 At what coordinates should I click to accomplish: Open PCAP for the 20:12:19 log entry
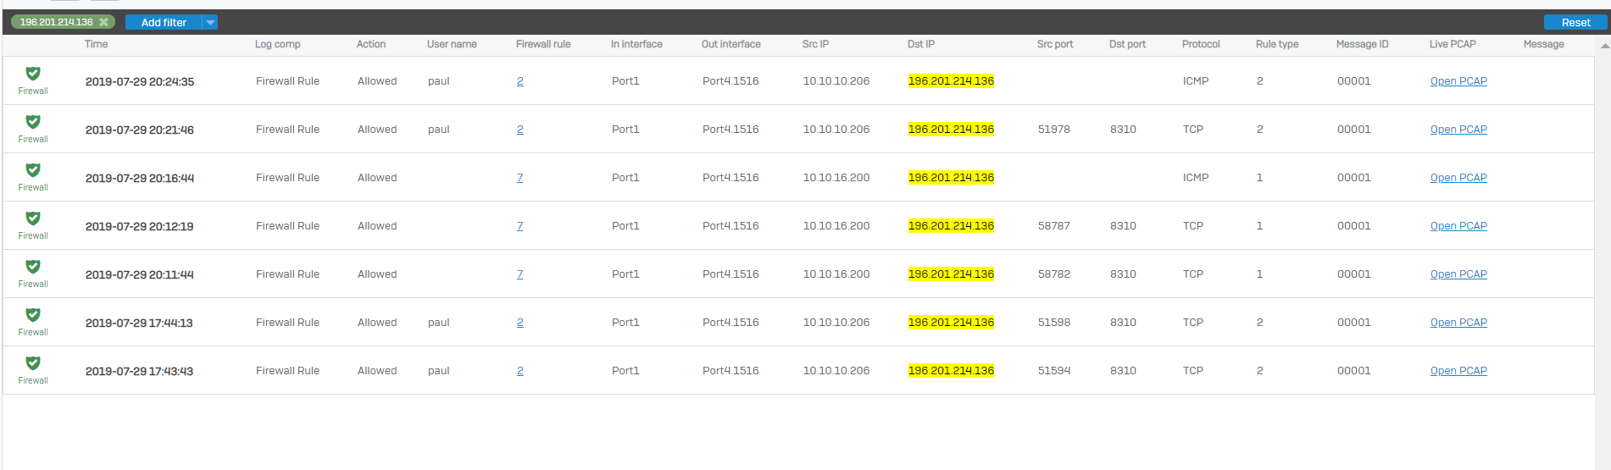pyautogui.click(x=1458, y=226)
